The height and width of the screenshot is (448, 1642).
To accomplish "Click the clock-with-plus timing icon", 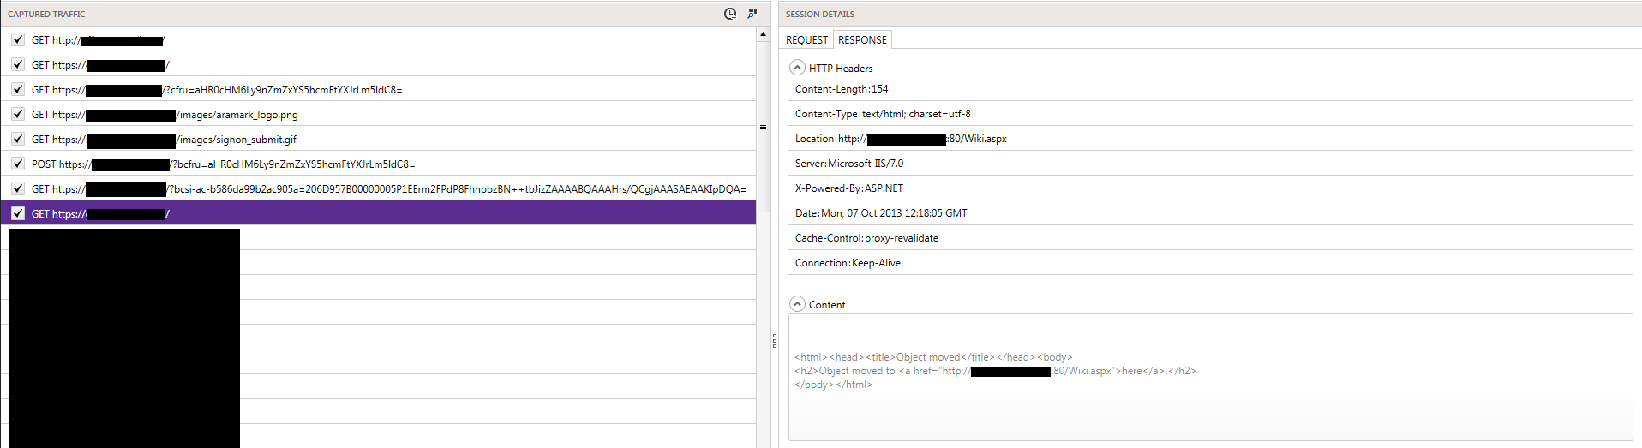I will click(x=730, y=14).
